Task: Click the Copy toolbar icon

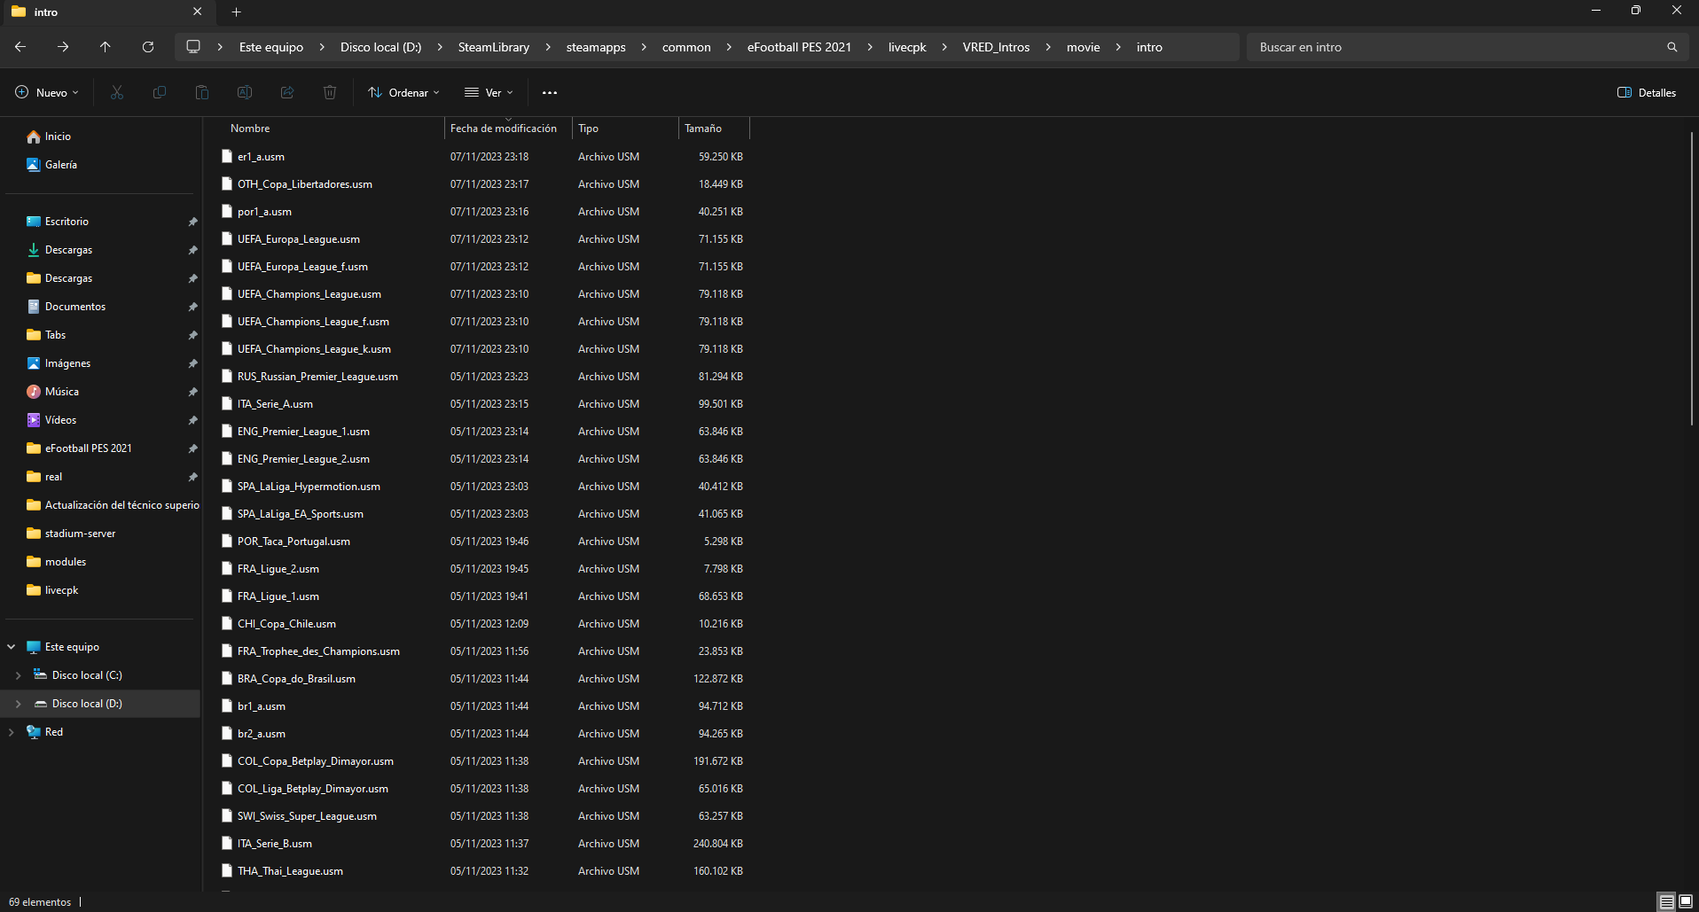Action: coord(160,92)
